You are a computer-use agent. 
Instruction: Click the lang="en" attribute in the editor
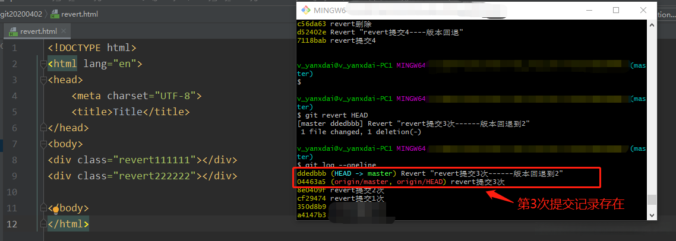point(109,64)
